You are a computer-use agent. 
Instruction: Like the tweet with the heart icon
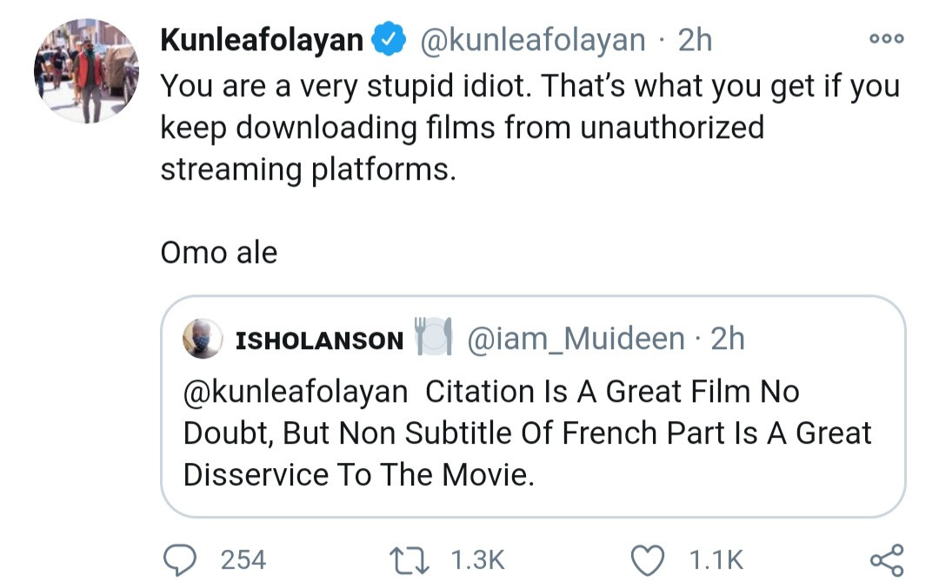click(646, 557)
